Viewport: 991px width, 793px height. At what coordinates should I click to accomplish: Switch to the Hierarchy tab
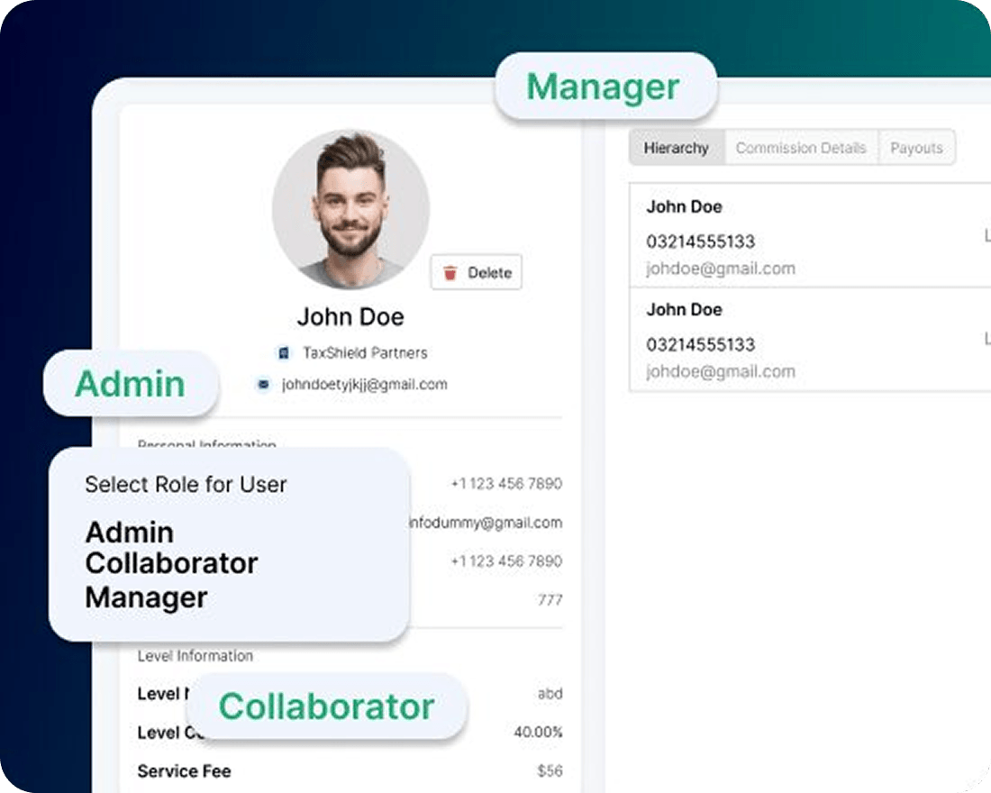click(x=677, y=148)
